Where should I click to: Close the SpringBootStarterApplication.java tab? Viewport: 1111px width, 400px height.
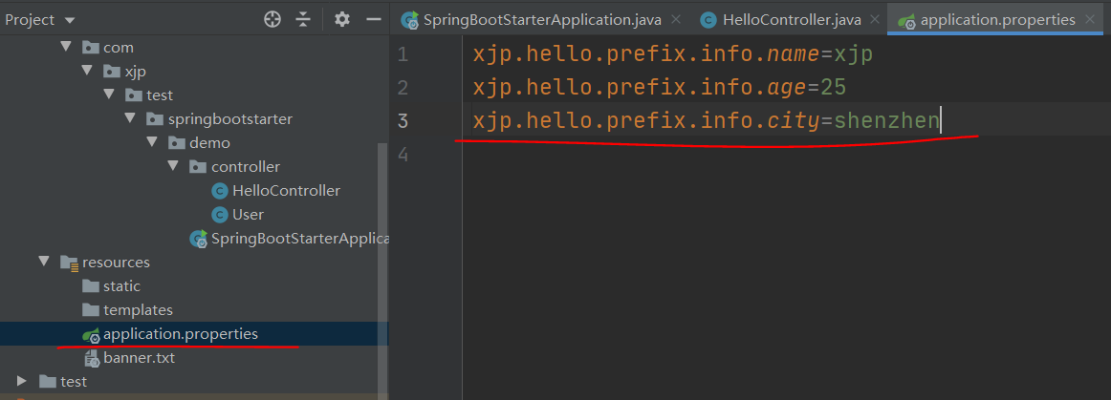[675, 21]
